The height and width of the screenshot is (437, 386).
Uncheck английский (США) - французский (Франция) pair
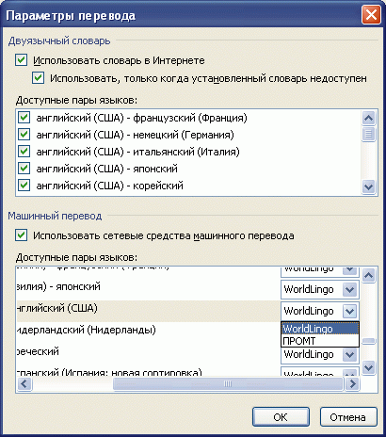(x=24, y=118)
